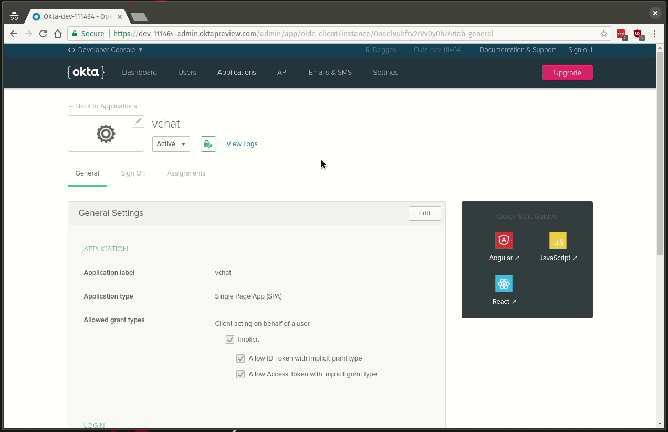668x432 pixels.
Task: Click the incognito icon in title bar
Action: click(14, 16)
